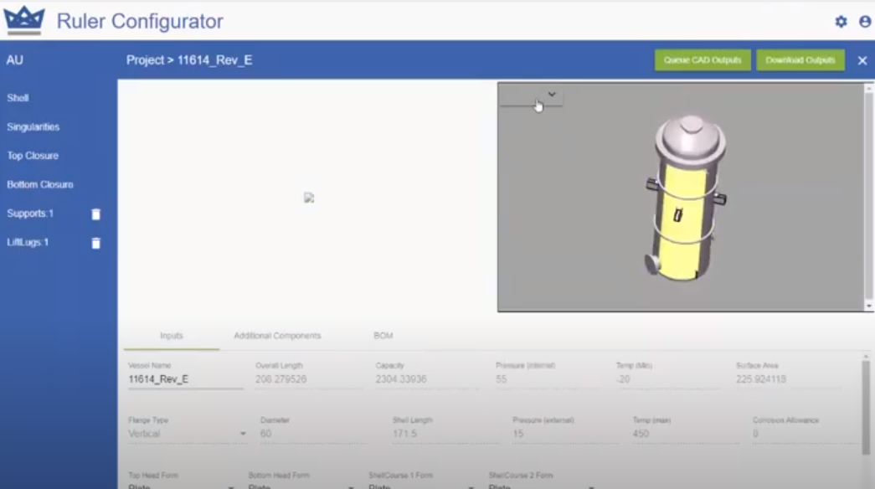
Task: Click the Queue CAD Outputs button
Action: 703,60
